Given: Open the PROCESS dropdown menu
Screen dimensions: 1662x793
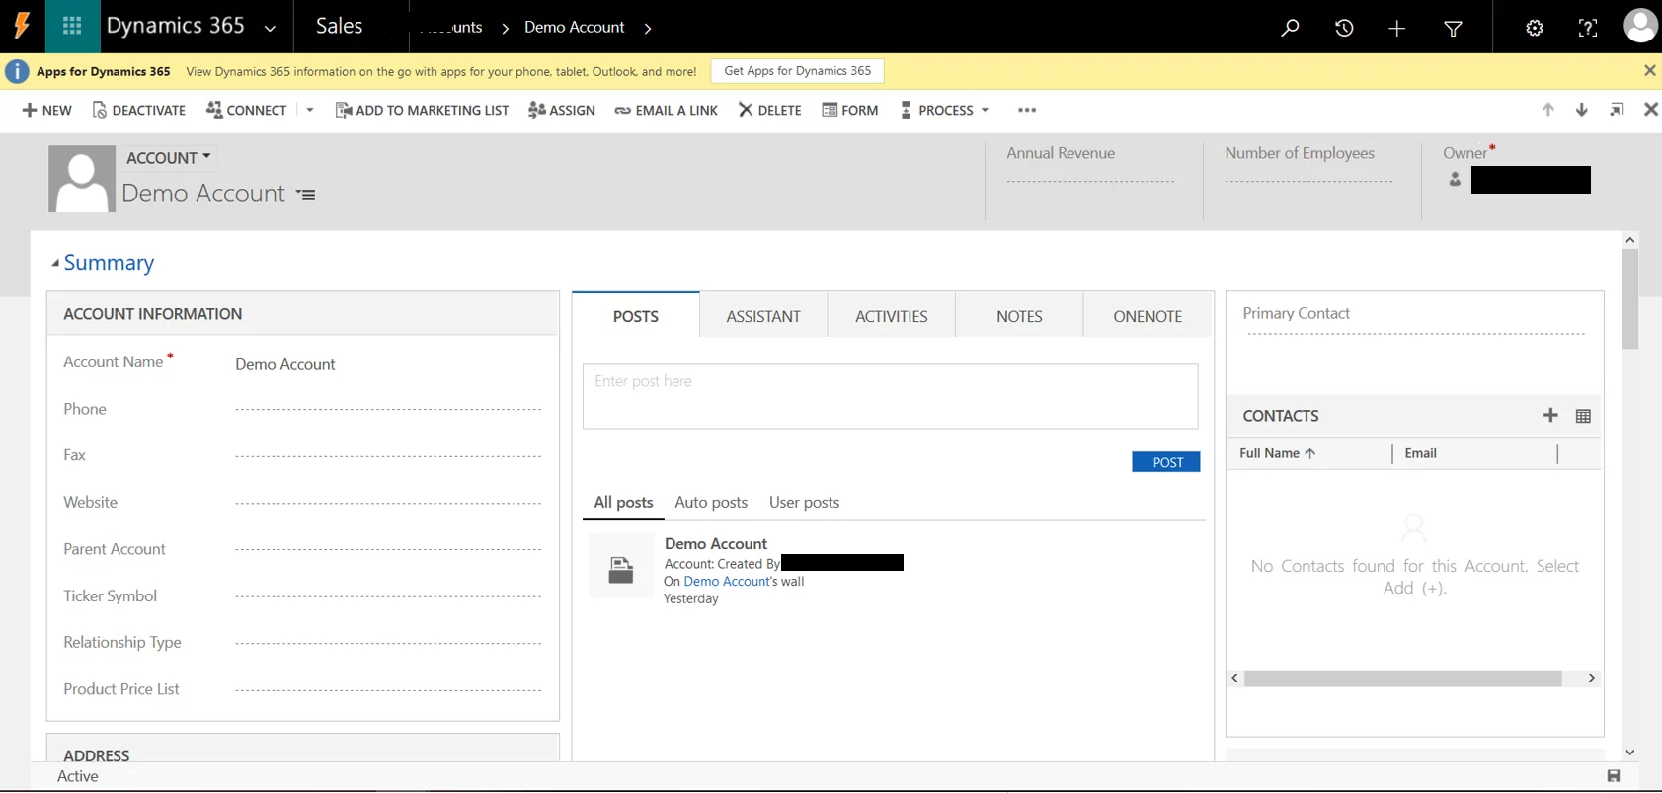Looking at the screenshot, I should click(944, 110).
